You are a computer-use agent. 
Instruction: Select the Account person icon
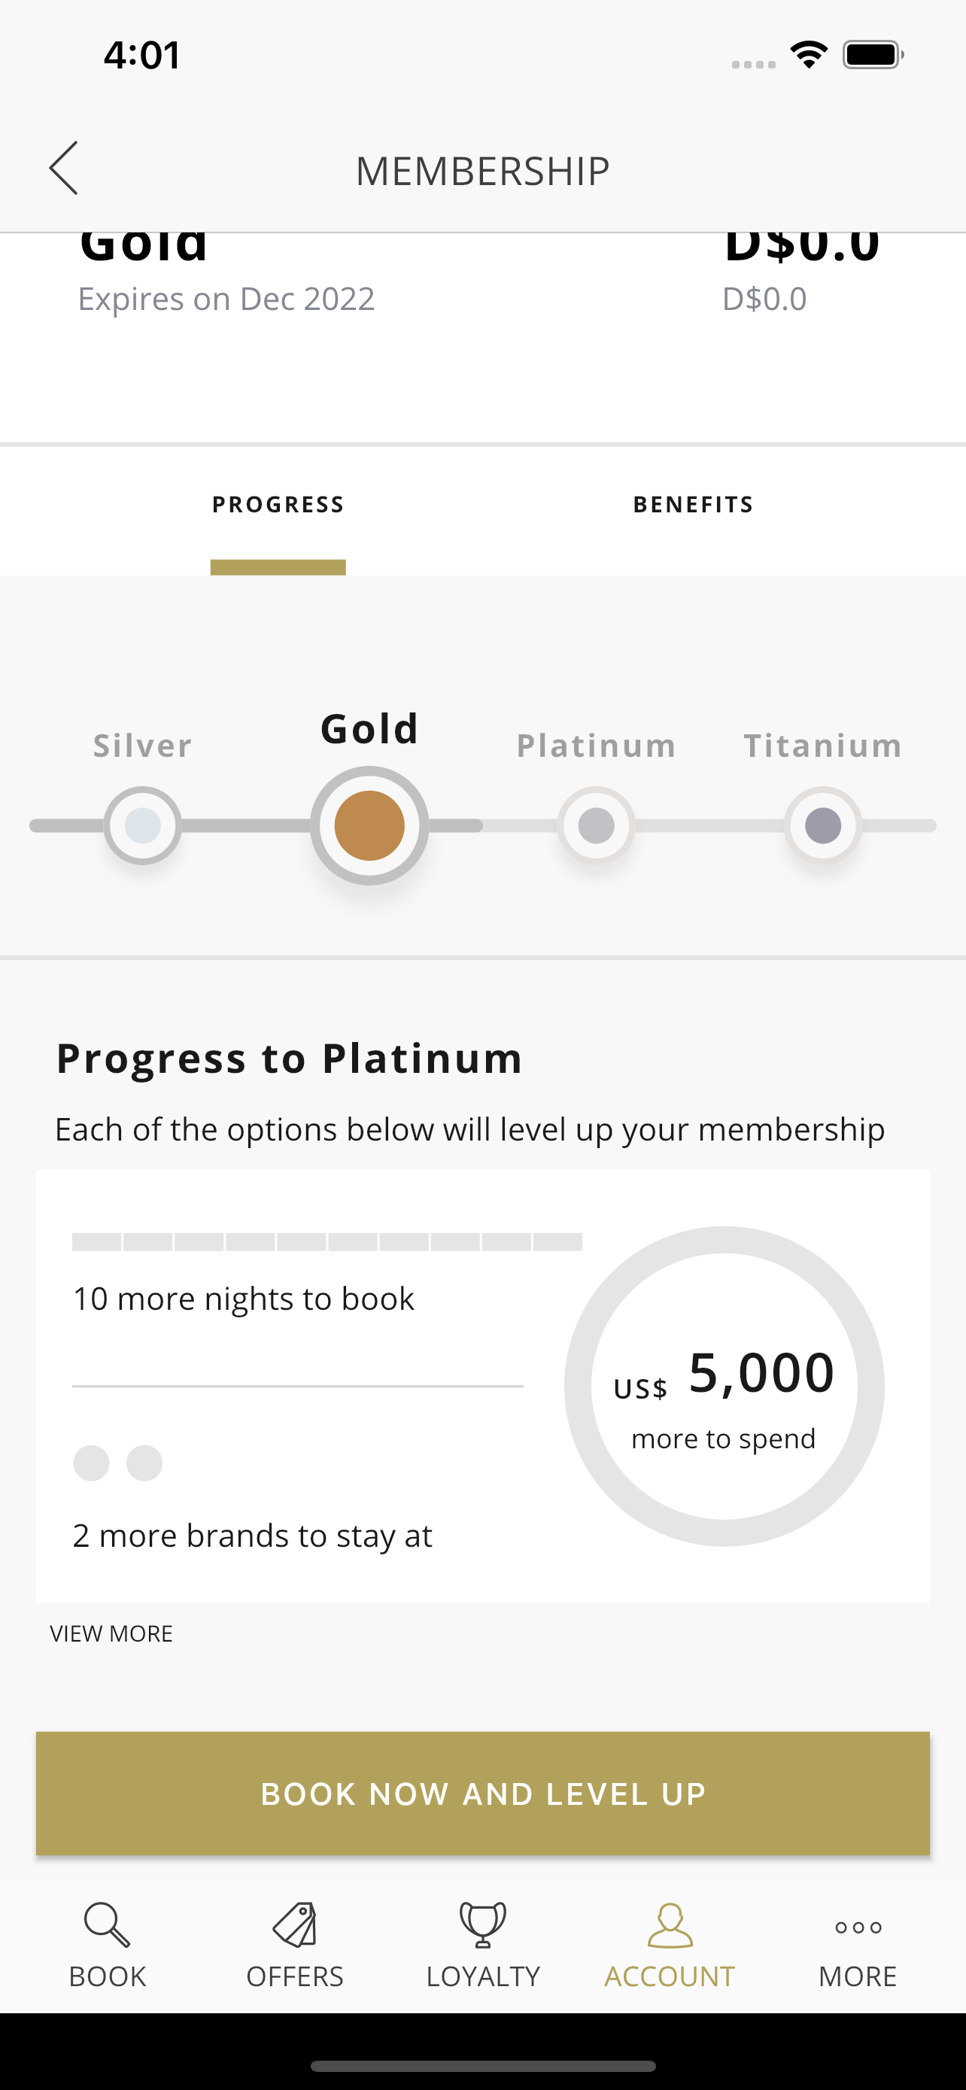(x=670, y=1924)
